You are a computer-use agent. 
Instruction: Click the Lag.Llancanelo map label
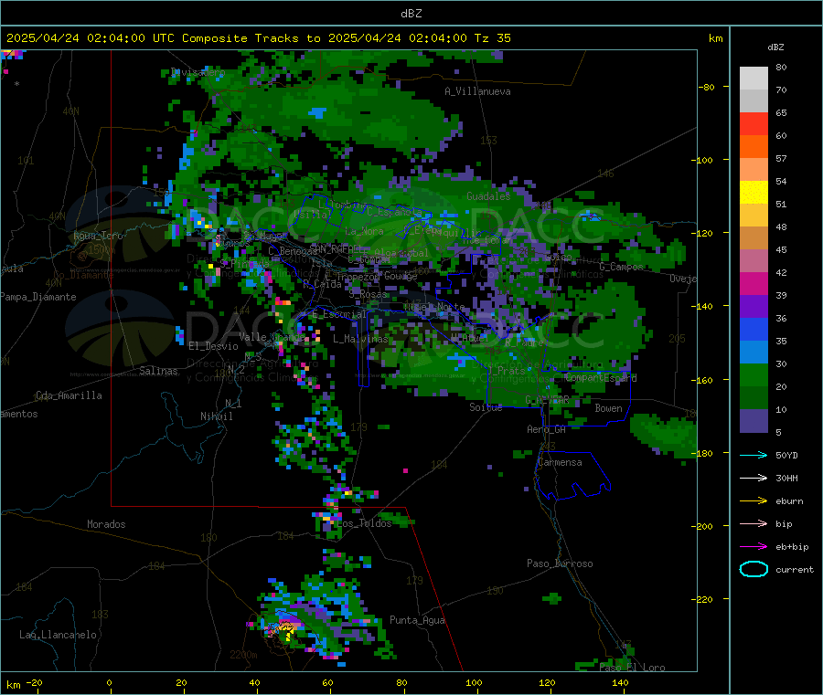point(58,635)
